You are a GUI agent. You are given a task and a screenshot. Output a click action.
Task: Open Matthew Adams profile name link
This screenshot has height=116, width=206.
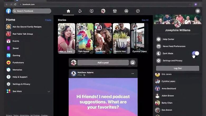pyautogui.click(x=85, y=72)
